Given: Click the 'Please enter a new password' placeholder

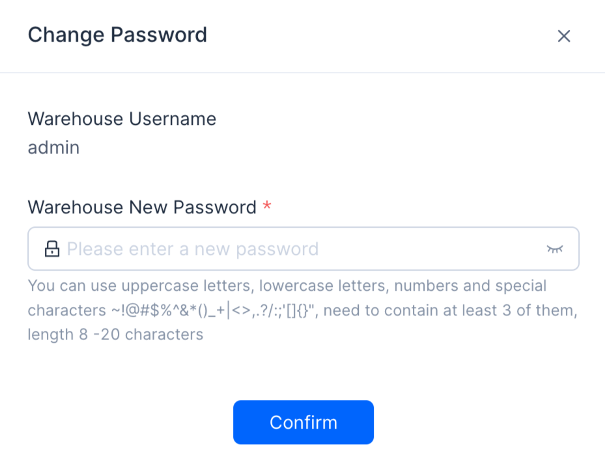Looking at the screenshot, I should (x=193, y=249).
